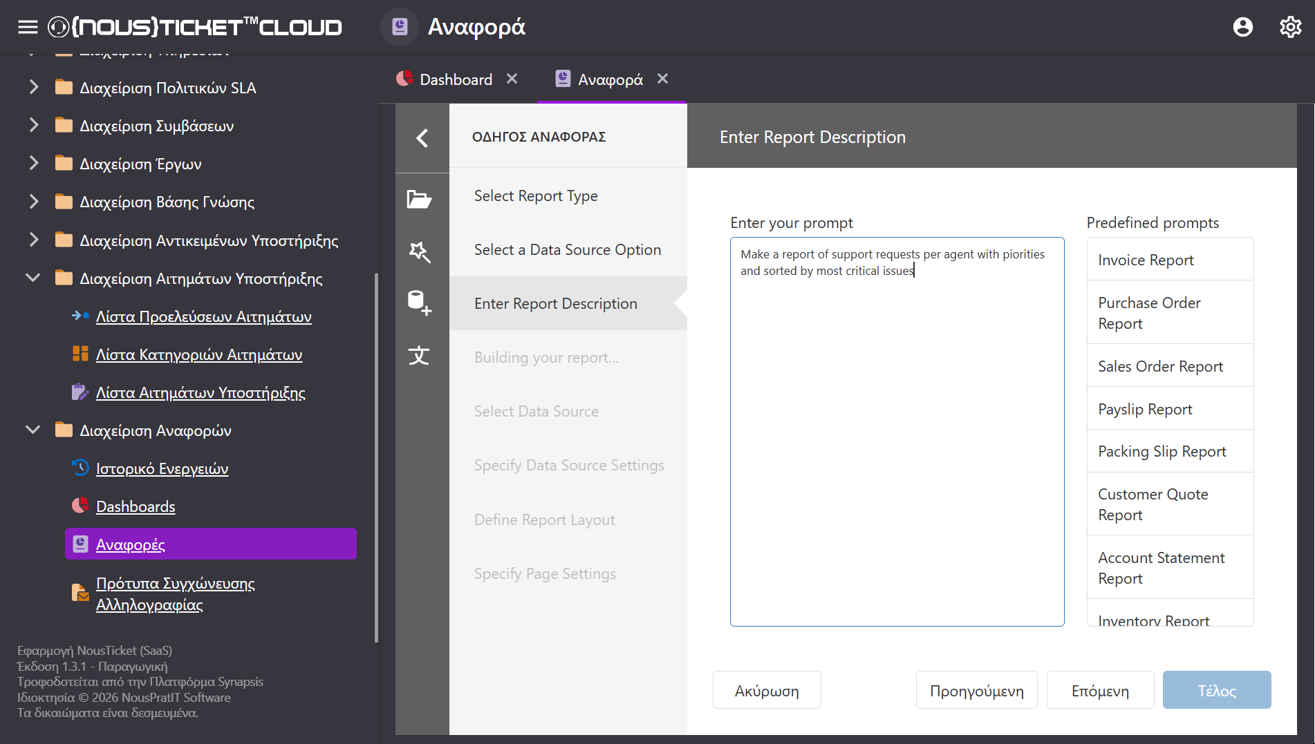
Task: Expand Διαχείριση Έργων chevron
Action: [33, 163]
